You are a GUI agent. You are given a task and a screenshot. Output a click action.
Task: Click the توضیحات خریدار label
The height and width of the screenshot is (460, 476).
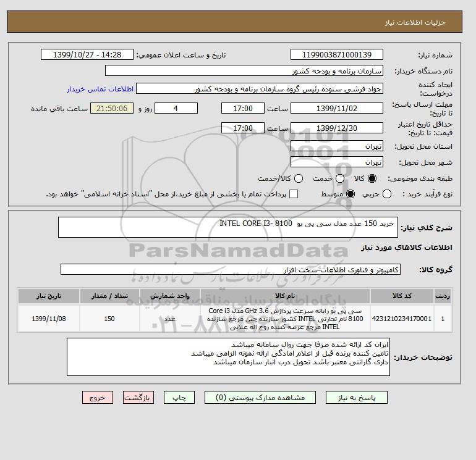[423, 358]
